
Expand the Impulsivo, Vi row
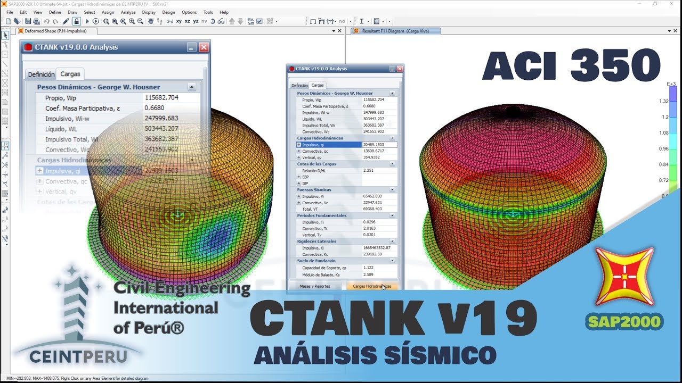299,196
